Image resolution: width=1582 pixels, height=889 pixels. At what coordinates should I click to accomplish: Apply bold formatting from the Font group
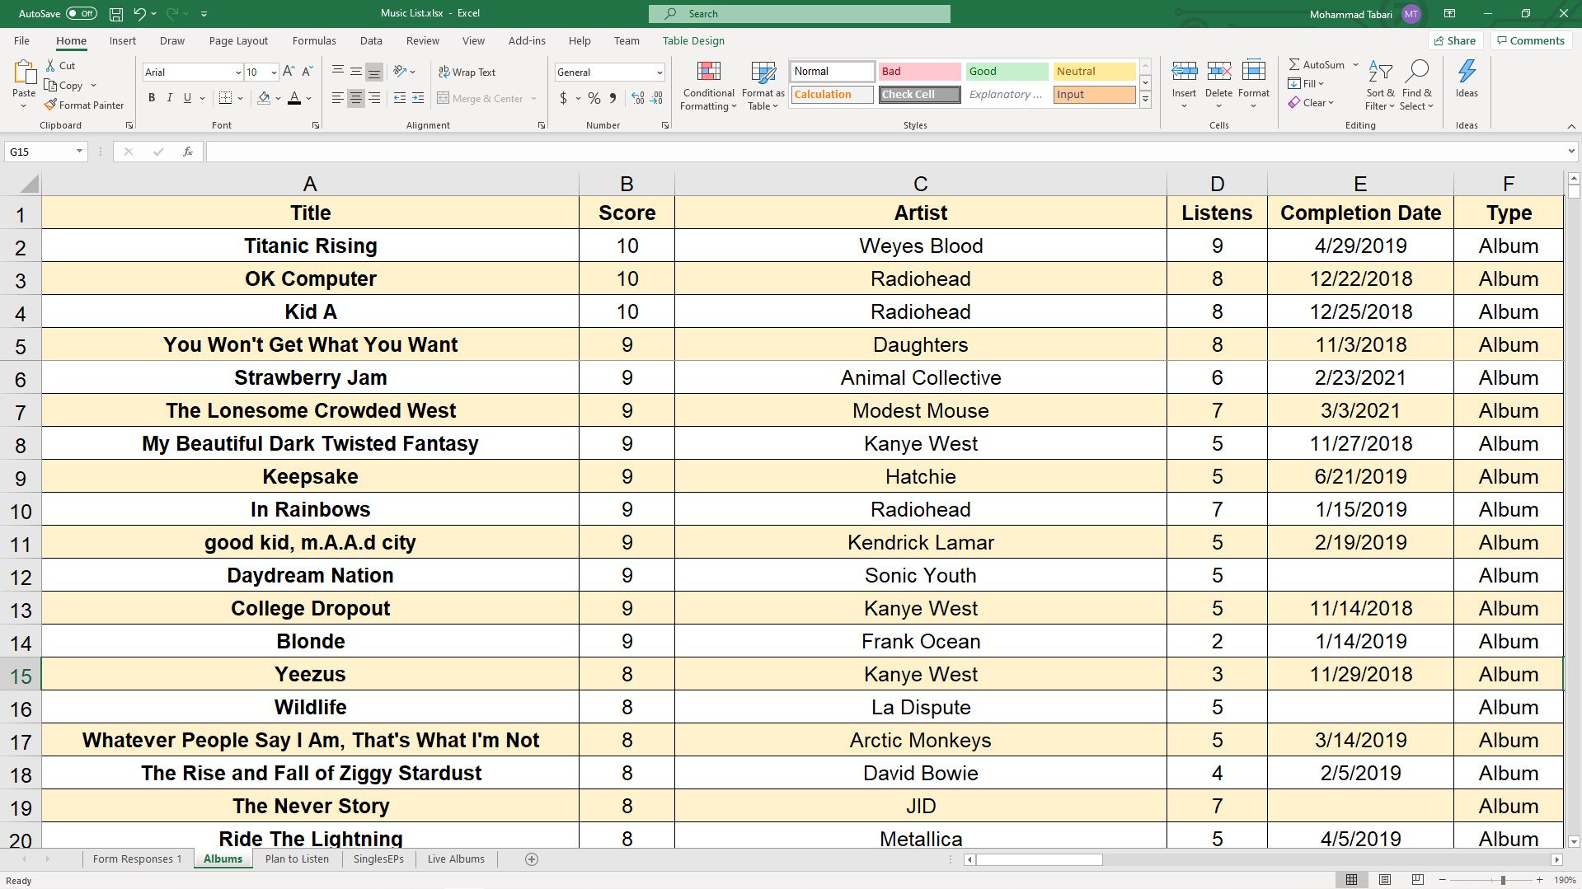tap(152, 98)
